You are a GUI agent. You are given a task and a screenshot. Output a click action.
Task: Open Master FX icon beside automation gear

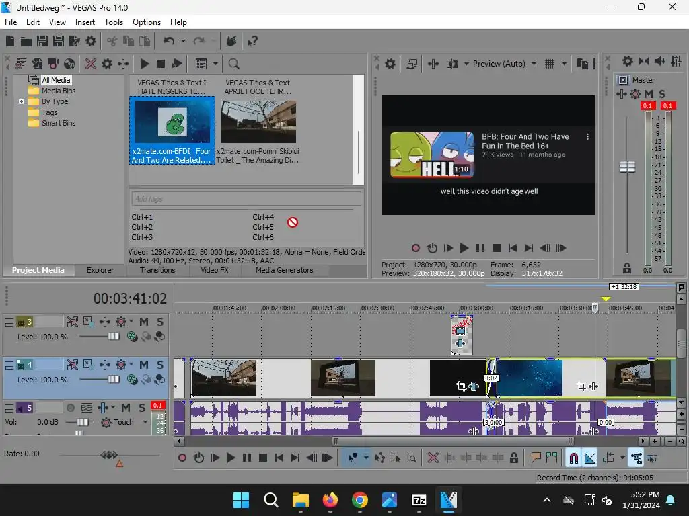(x=621, y=94)
